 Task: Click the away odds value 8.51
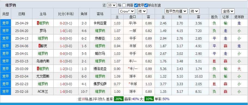[198, 91]
